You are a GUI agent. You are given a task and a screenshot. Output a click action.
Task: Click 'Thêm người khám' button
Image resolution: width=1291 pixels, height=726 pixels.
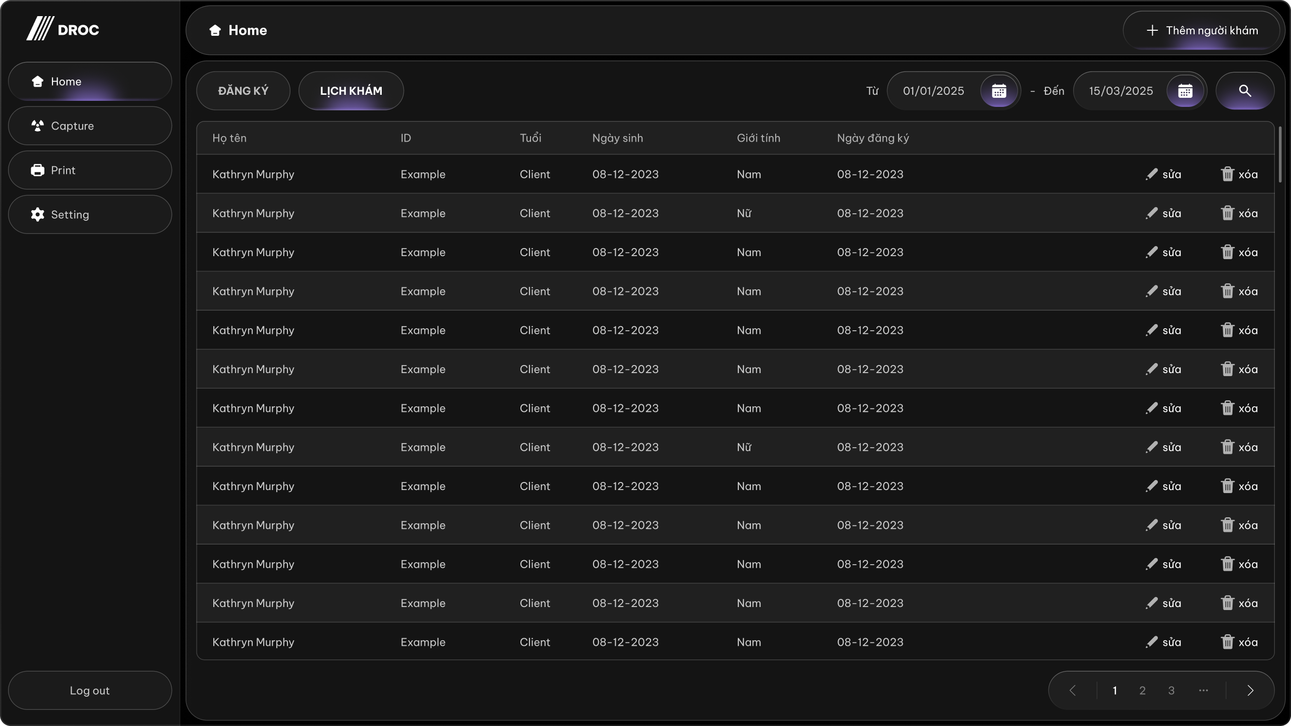[1201, 30]
